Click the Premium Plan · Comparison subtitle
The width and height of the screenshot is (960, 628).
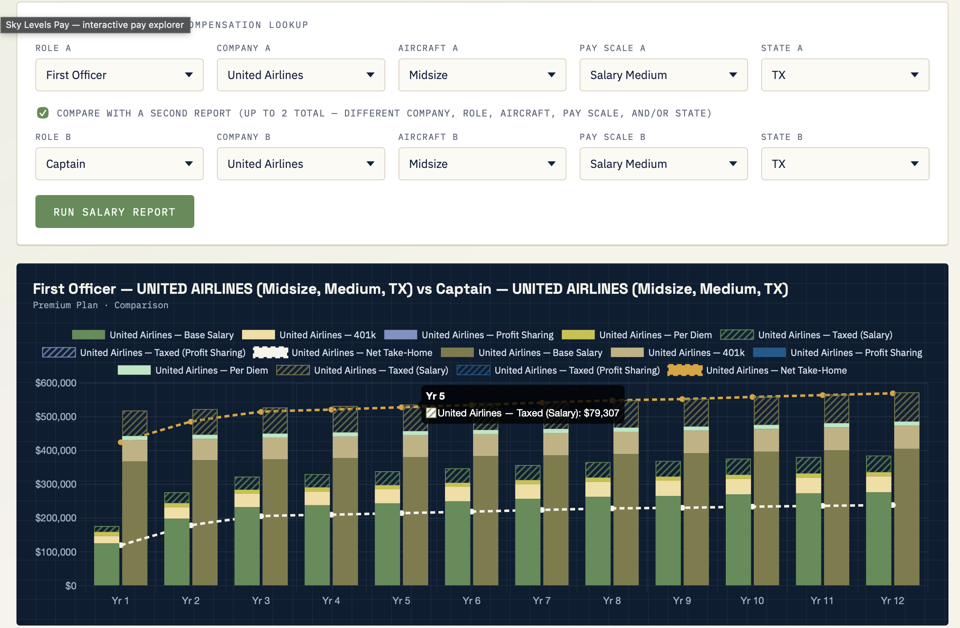point(100,305)
